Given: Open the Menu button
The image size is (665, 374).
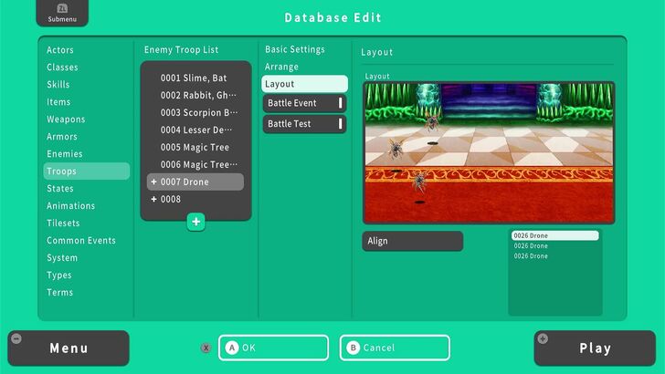Looking at the screenshot, I should click(x=69, y=348).
